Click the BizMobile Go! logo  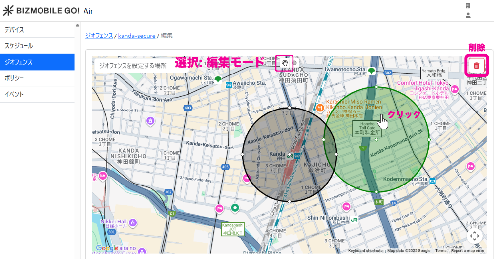pos(41,11)
